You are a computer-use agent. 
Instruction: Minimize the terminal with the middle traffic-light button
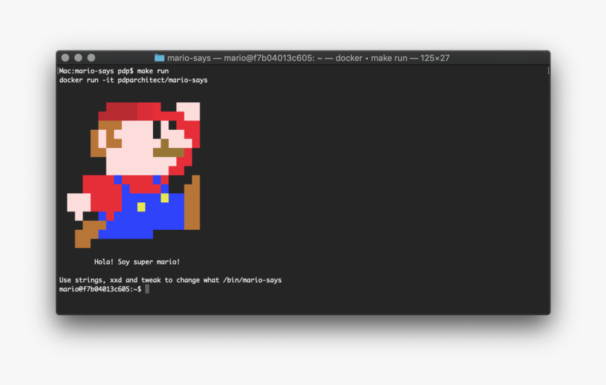[78, 58]
